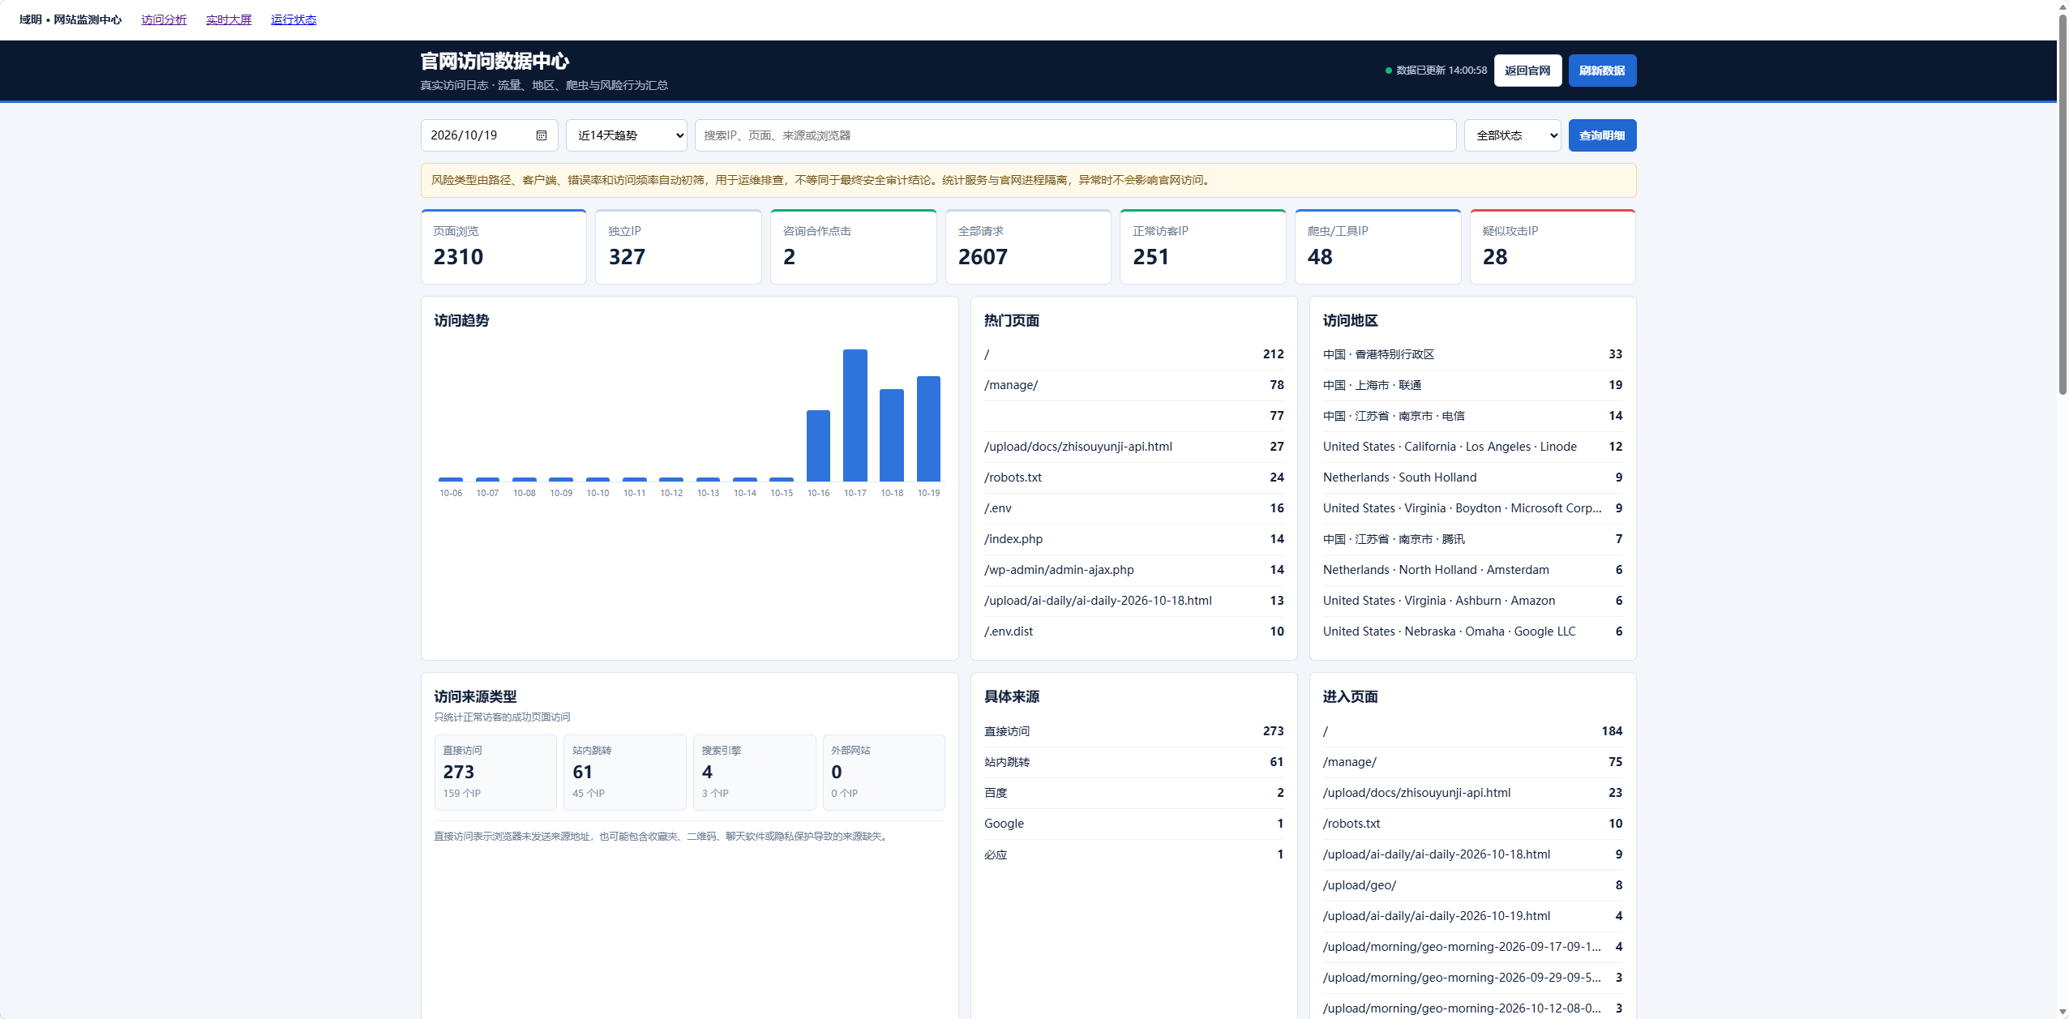This screenshot has height=1019, width=2069.
Task: Click the 咨询合作点击 stat card
Action: 853,246
